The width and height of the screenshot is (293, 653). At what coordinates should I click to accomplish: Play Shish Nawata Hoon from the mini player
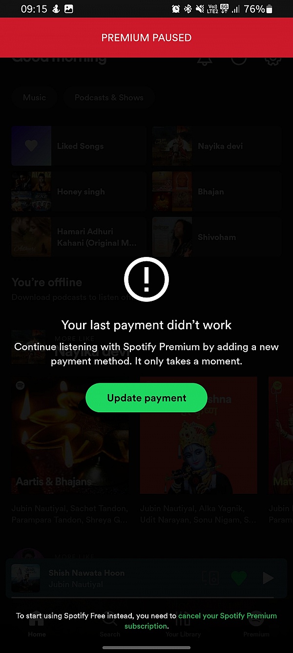(268, 578)
